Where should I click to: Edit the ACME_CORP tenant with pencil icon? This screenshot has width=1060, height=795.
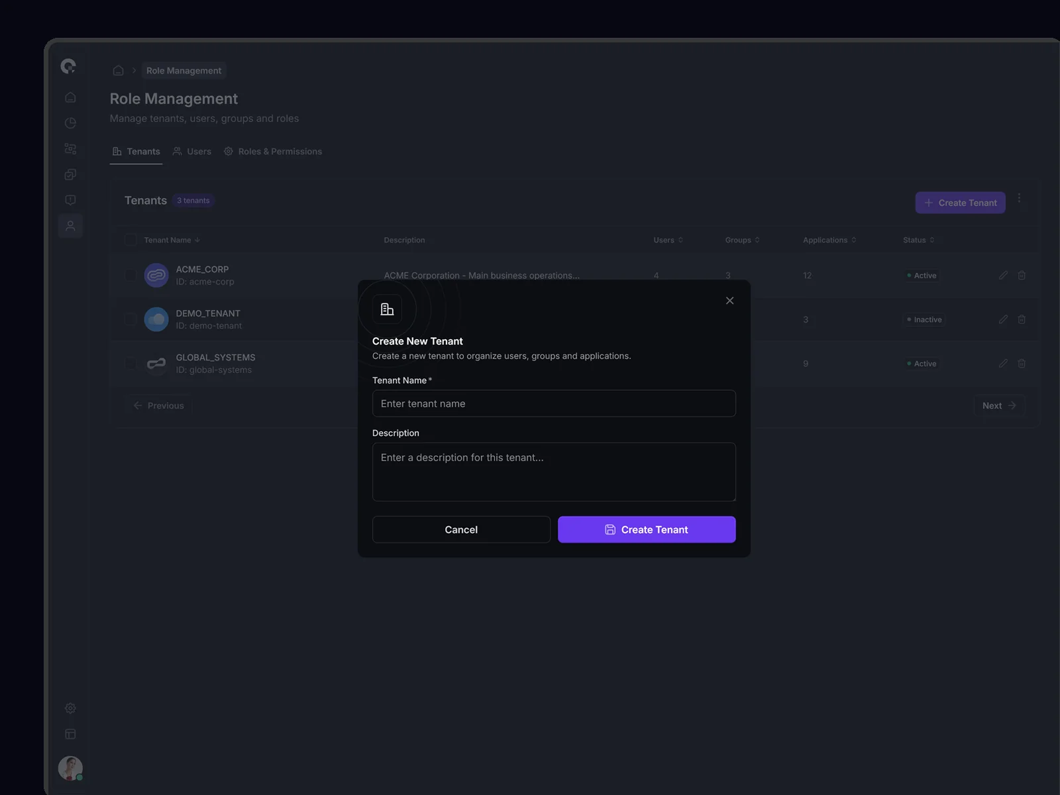(x=1003, y=275)
